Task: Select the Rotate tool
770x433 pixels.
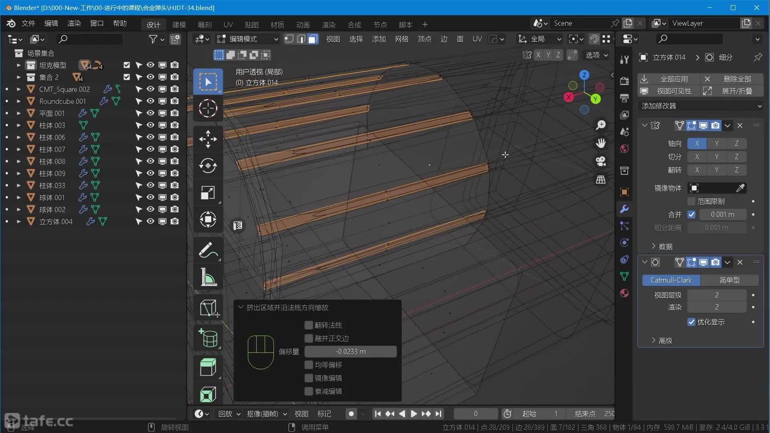Action: coord(208,166)
